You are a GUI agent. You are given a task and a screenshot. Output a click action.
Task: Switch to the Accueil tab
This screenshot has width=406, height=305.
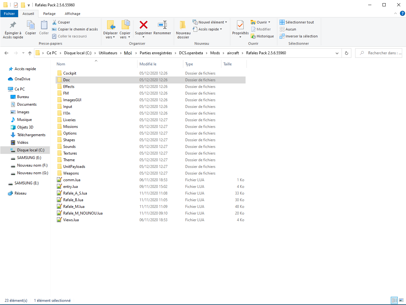click(28, 14)
